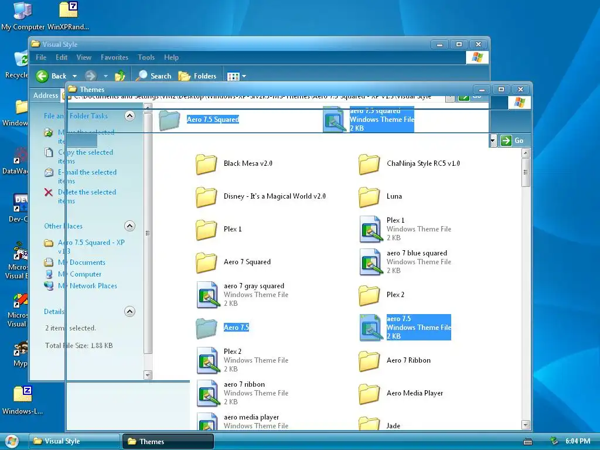Select the aero 7 ribbon theme file icon
The width and height of the screenshot is (600, 450).
point(208,393)
